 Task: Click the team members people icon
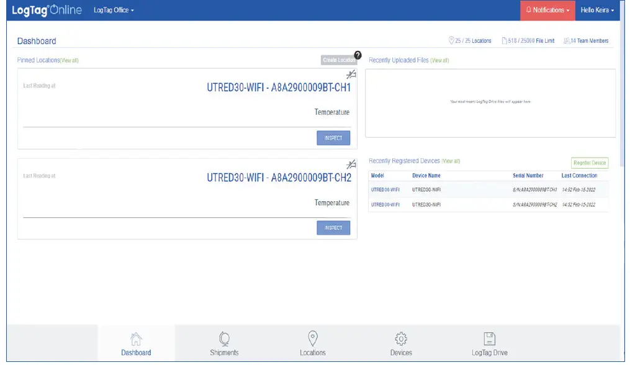coord(567,40)
